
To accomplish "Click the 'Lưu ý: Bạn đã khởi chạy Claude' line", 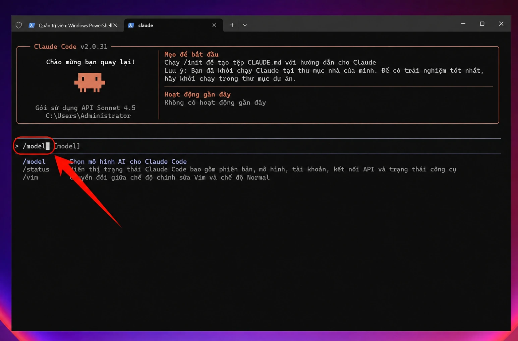I will pos(324,71).
